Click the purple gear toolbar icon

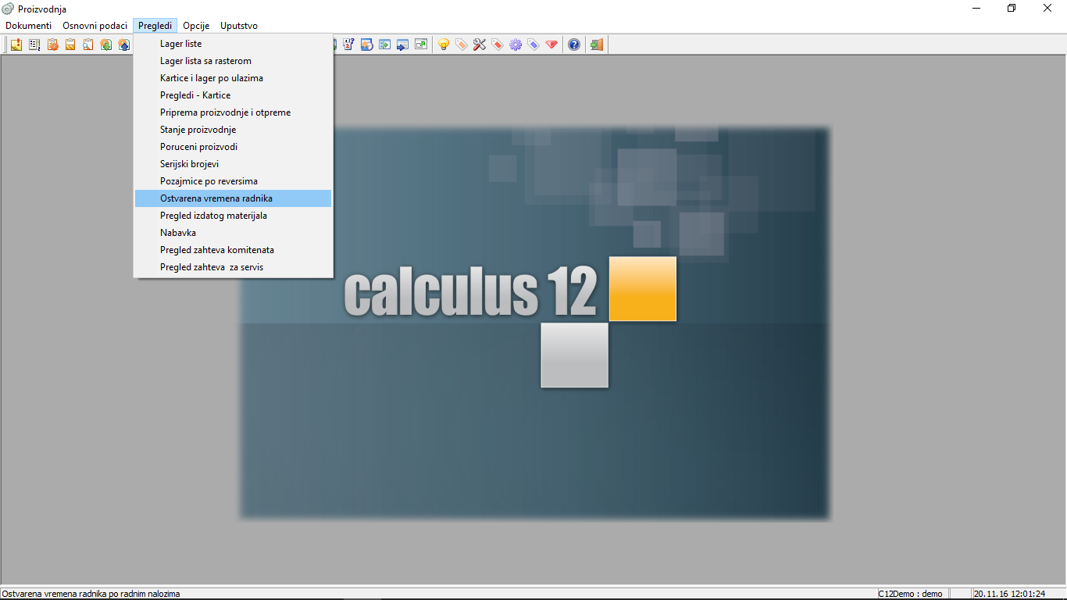(x=516, y=45)
